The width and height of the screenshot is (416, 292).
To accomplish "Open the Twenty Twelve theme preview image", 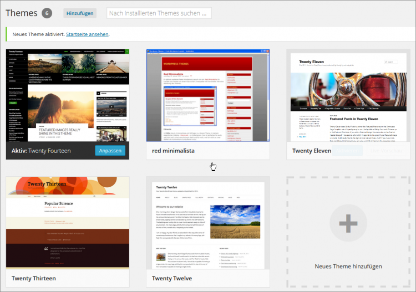I will coord(207,223).
